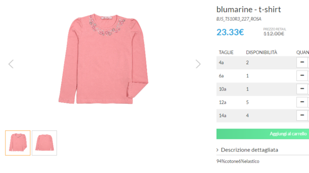This screenshot has width=309, height=173.
Task: Decrease quantity for size 14a
Action: click(302, 115)
